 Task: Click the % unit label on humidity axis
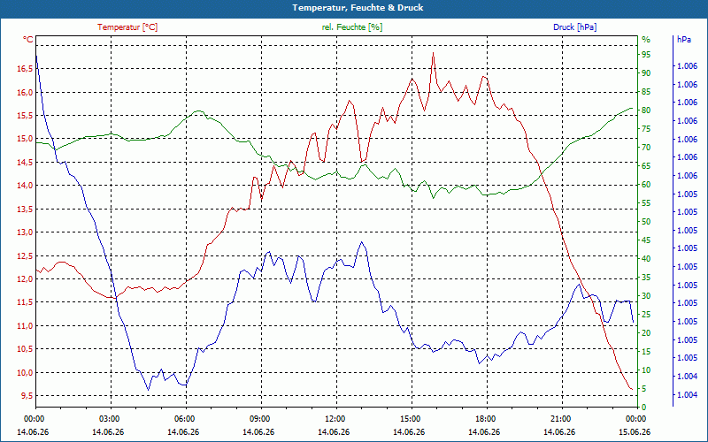point(646,40)
